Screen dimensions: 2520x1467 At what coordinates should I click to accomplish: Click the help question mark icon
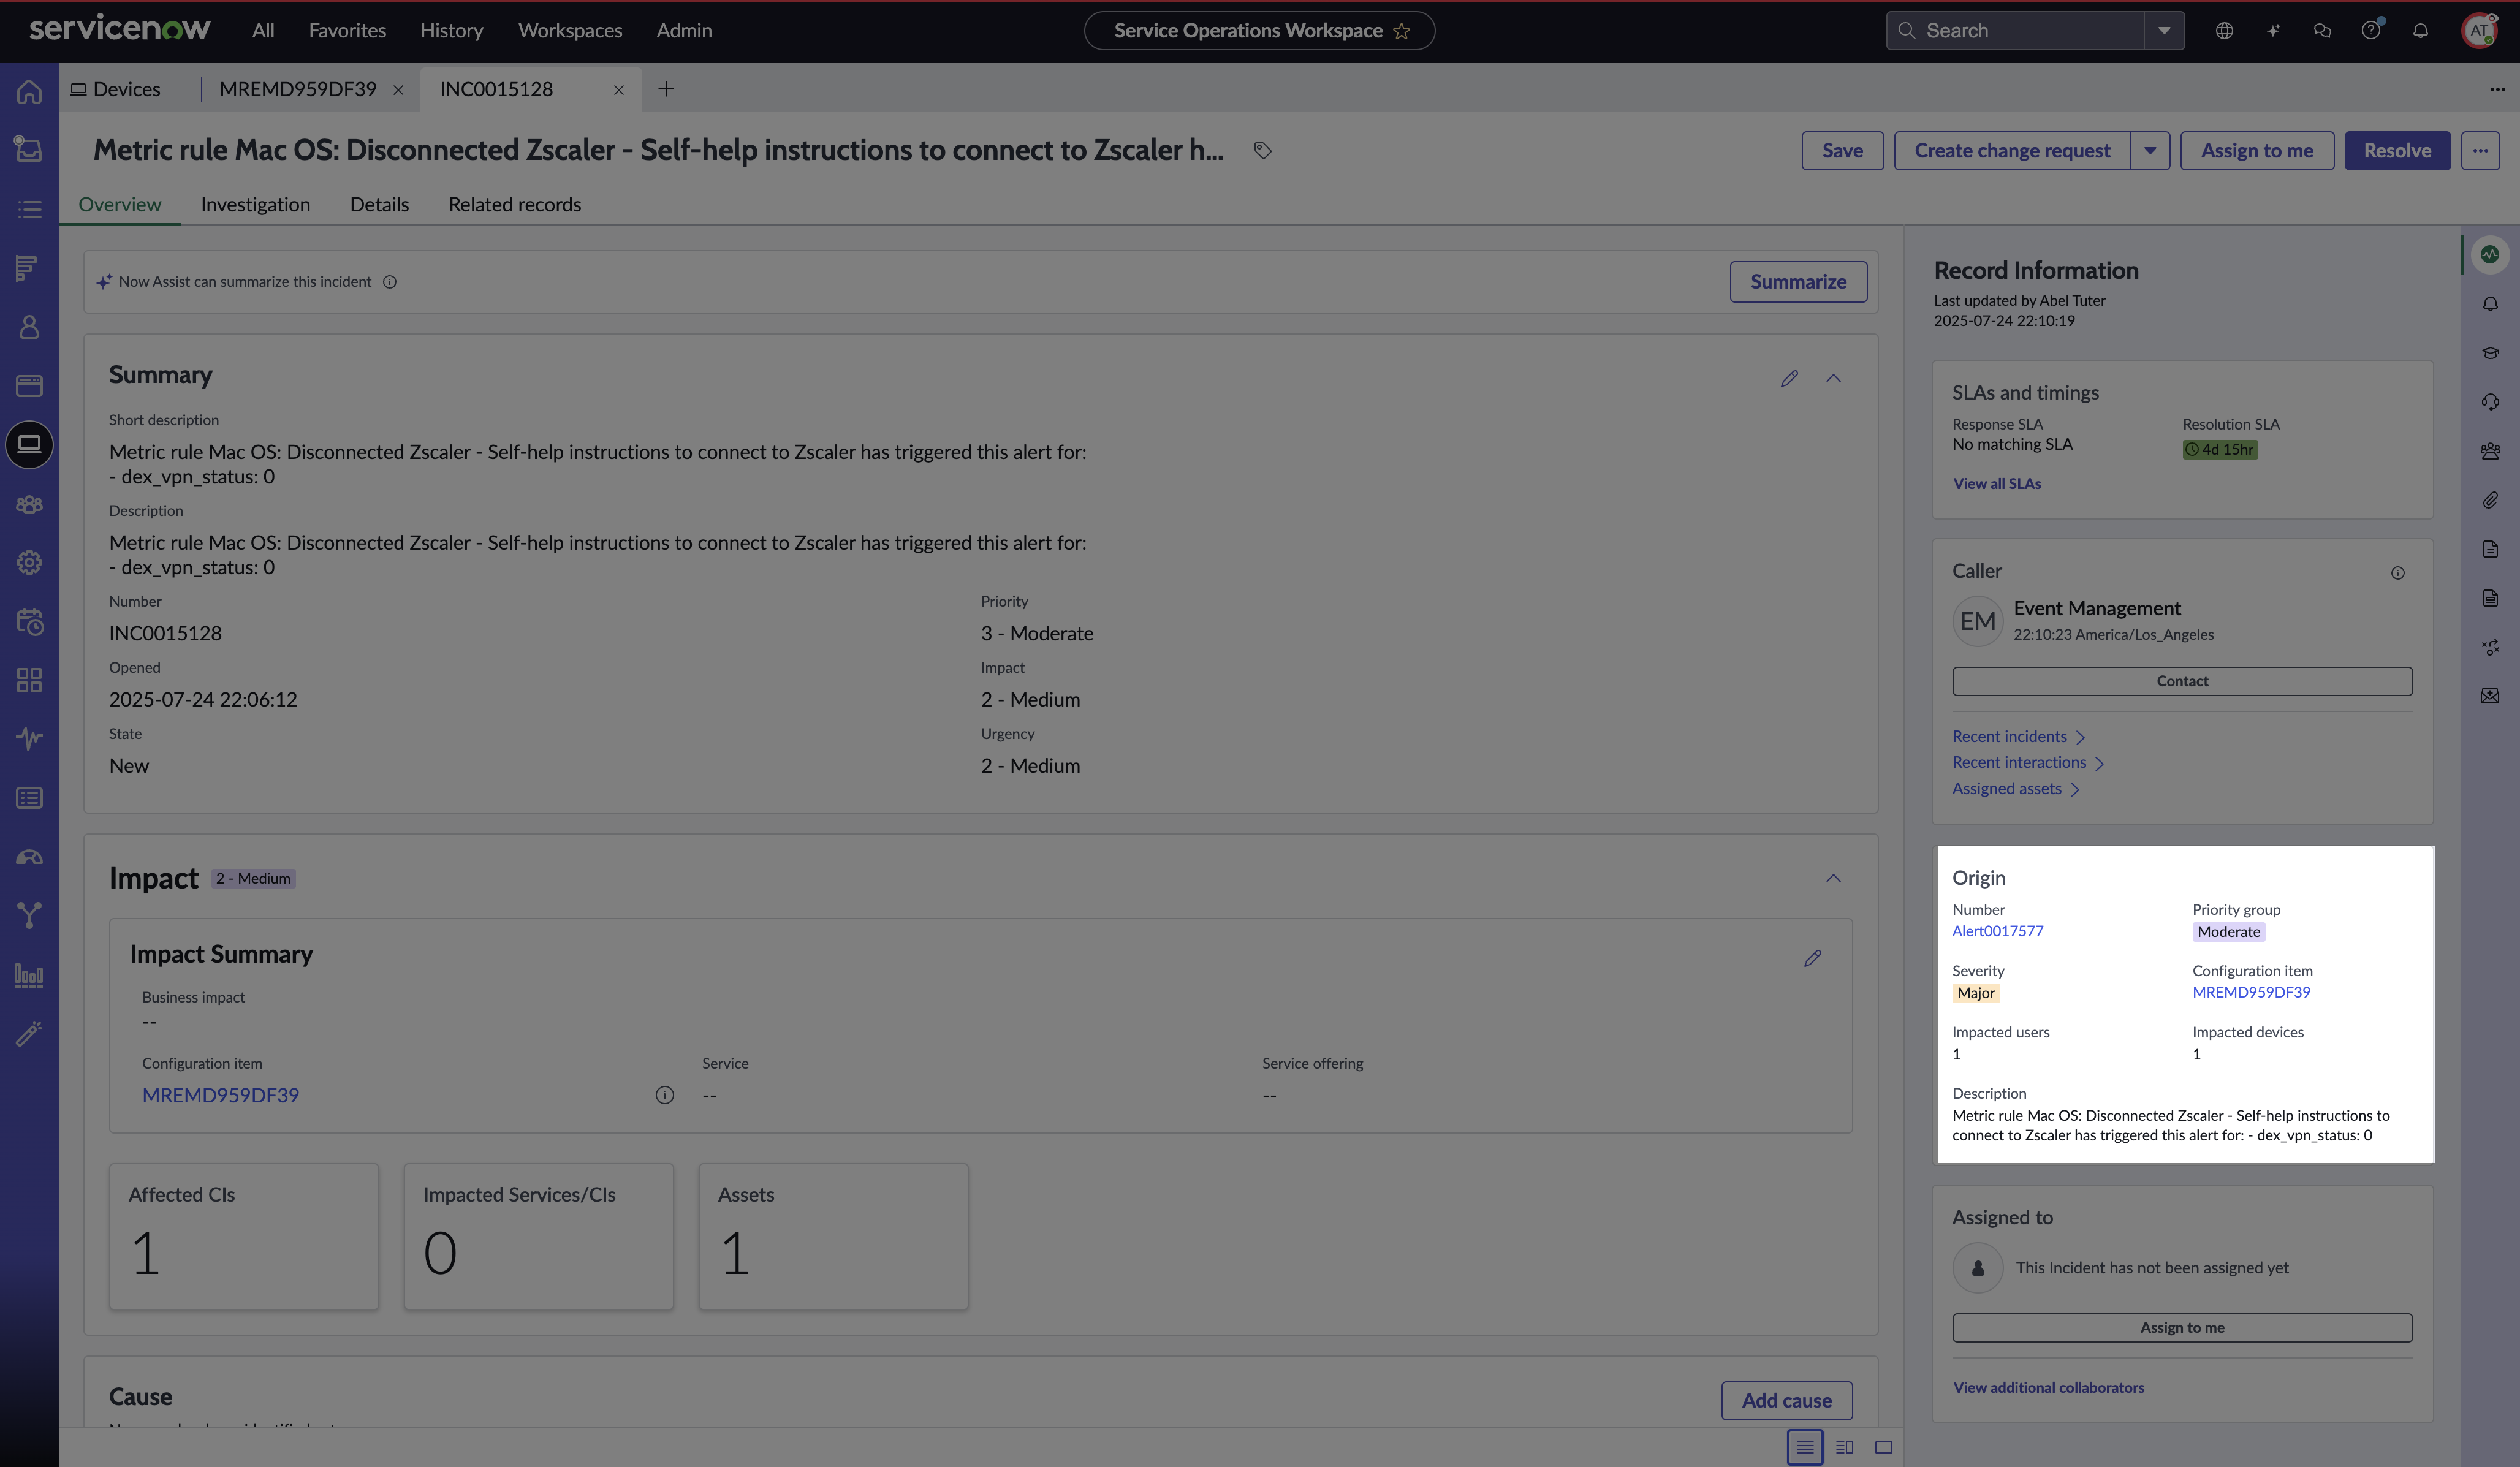click(x=2371, y=31)
